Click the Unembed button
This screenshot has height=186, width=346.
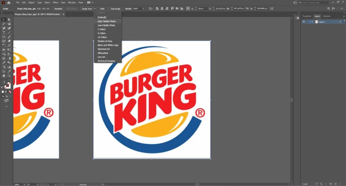click(x=58, y=8)
